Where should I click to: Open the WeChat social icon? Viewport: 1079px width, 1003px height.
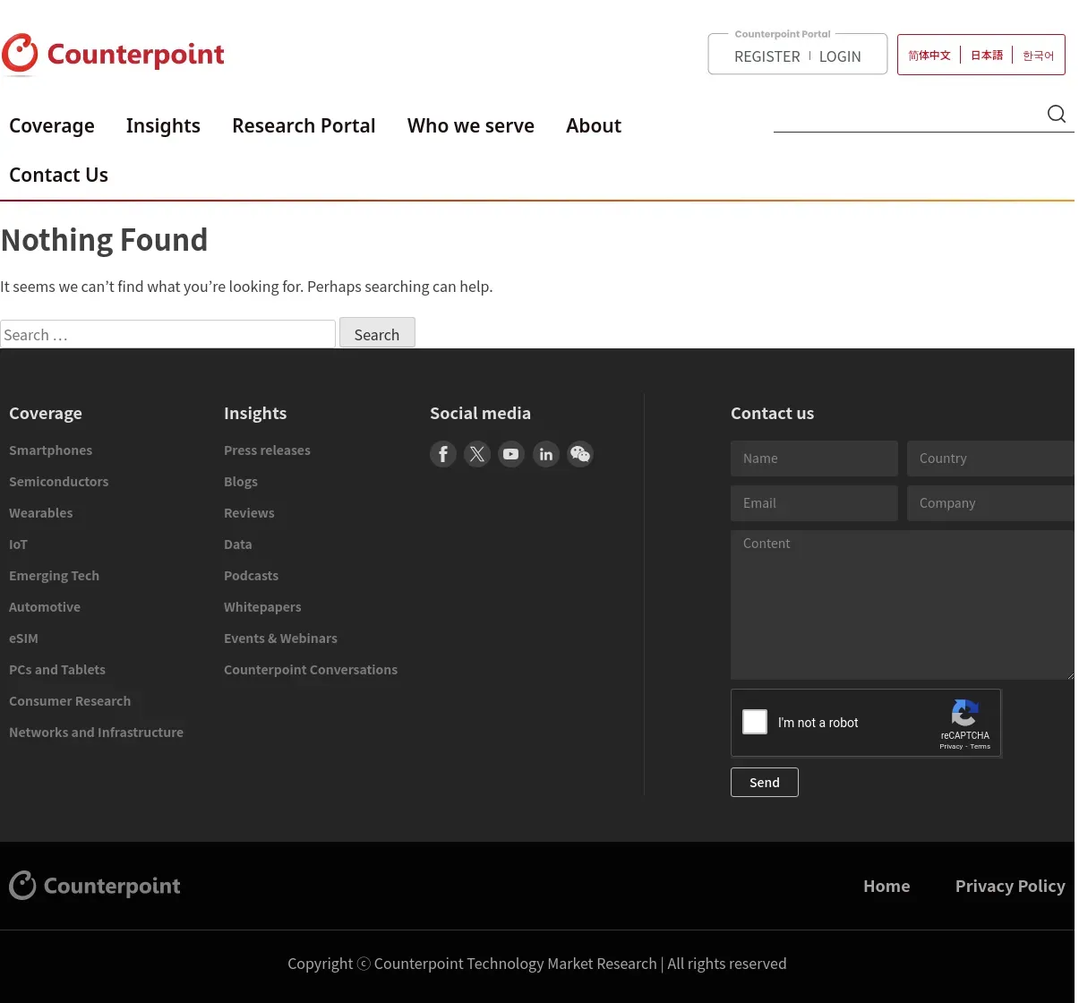(580, 454)
